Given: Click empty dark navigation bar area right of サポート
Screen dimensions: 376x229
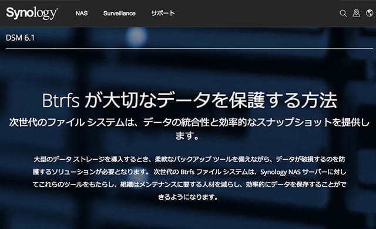Looking at the screenshot, I should point(257,13).
